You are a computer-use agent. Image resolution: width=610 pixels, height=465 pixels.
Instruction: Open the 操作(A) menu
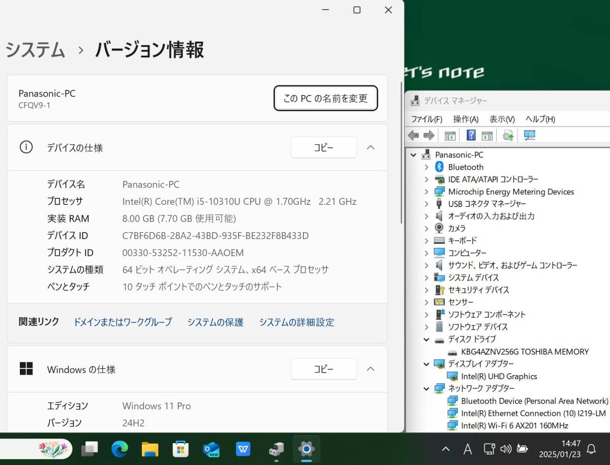466,119
